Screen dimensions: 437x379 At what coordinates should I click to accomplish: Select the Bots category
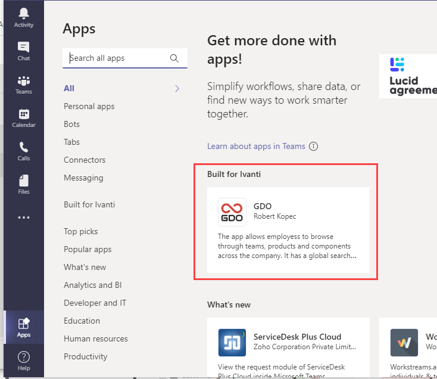pos(71,124)
